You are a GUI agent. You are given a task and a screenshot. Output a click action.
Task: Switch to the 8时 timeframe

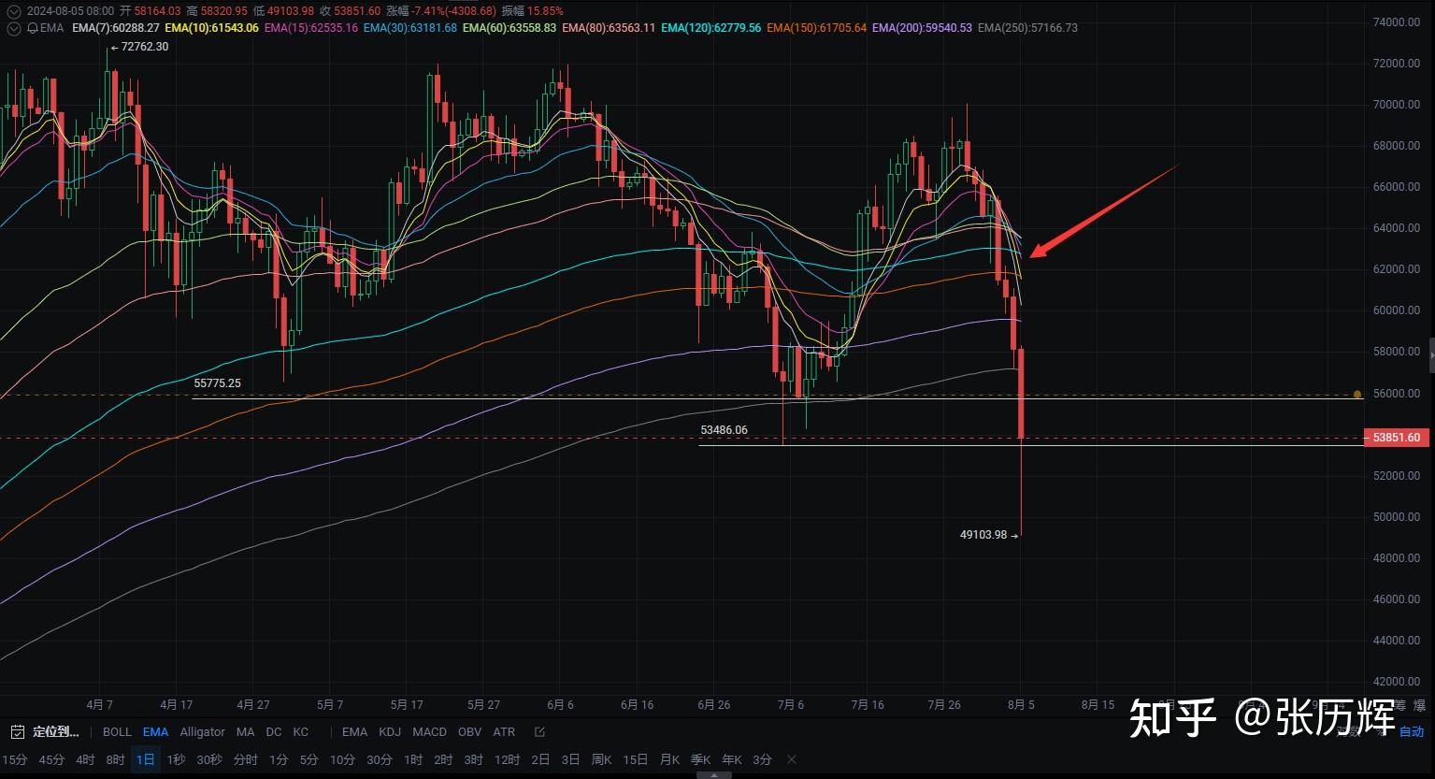[115, 760]
